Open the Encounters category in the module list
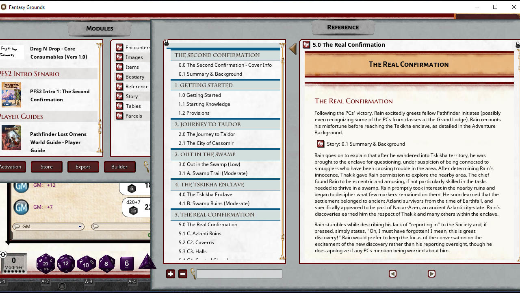The height and width of the screenshot is (293, 520). tap(119, 47)
